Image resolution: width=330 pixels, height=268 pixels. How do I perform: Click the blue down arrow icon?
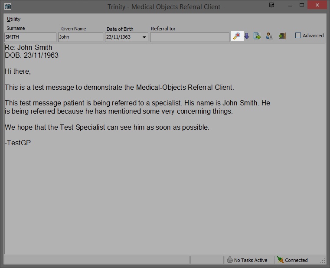click(247, 36)
